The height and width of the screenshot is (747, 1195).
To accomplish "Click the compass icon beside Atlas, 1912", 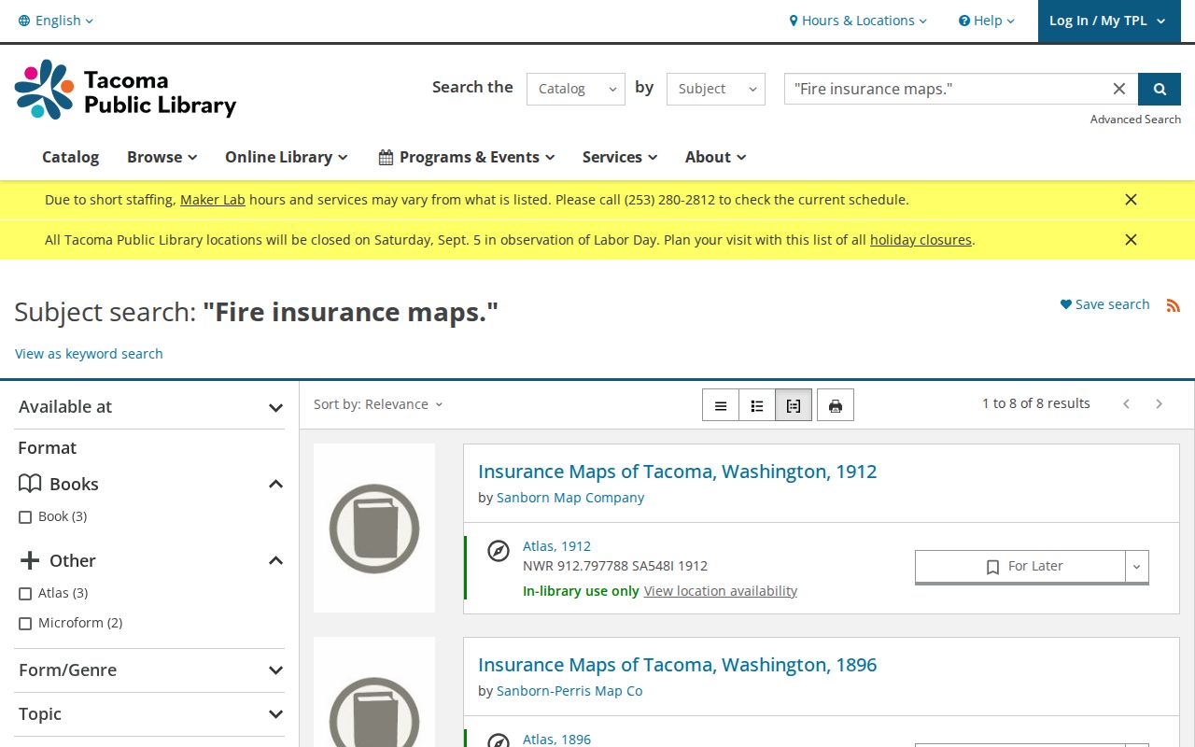I will pyautogui.click(x=499, y=551).
